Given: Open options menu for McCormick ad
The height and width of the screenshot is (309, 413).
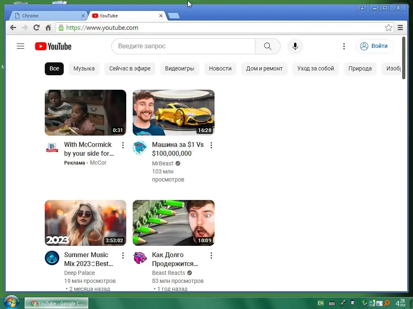Looking at the screenshot, I should point(123,145).
